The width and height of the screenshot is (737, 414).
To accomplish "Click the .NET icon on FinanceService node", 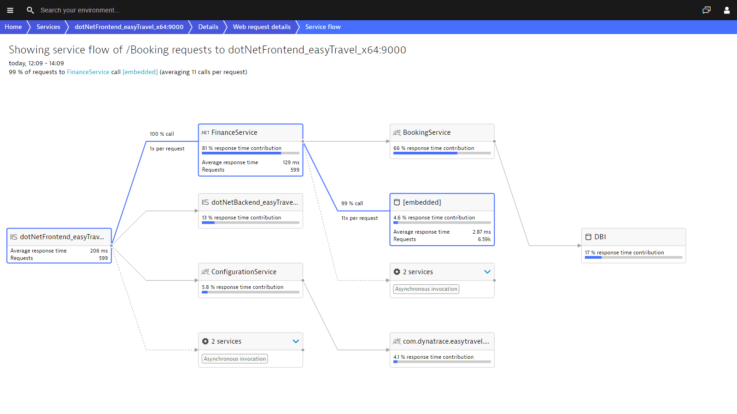I will tap(205, 132).
